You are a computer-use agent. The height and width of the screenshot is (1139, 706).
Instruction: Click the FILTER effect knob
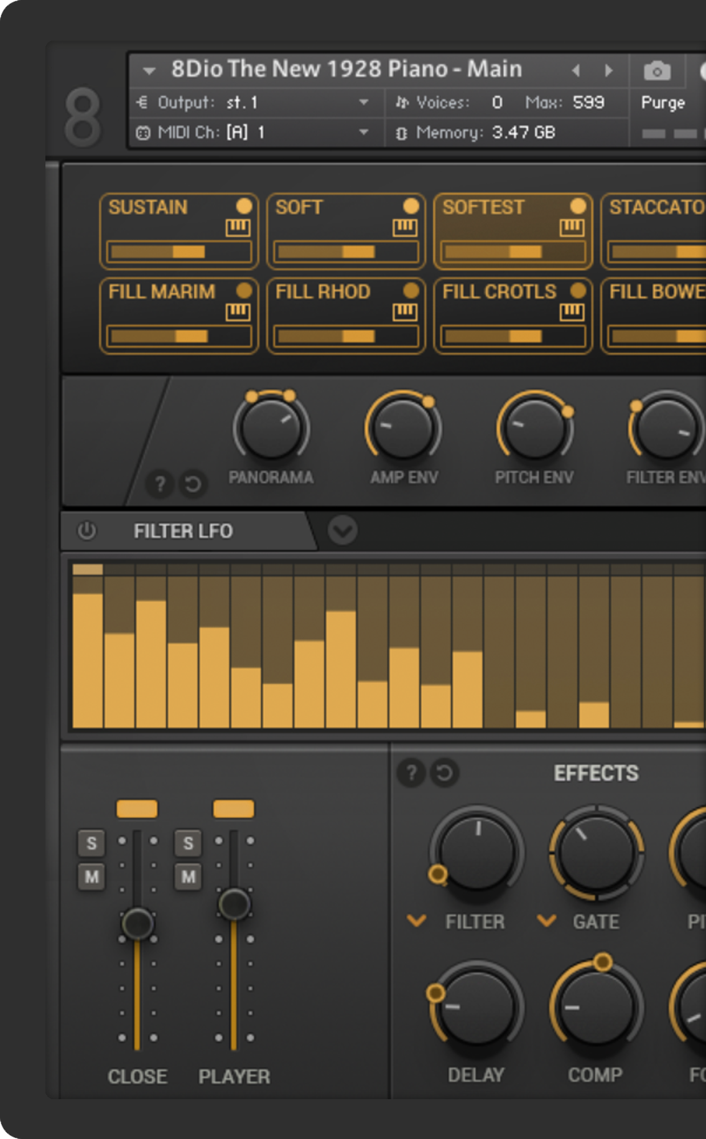pos(476,853)
